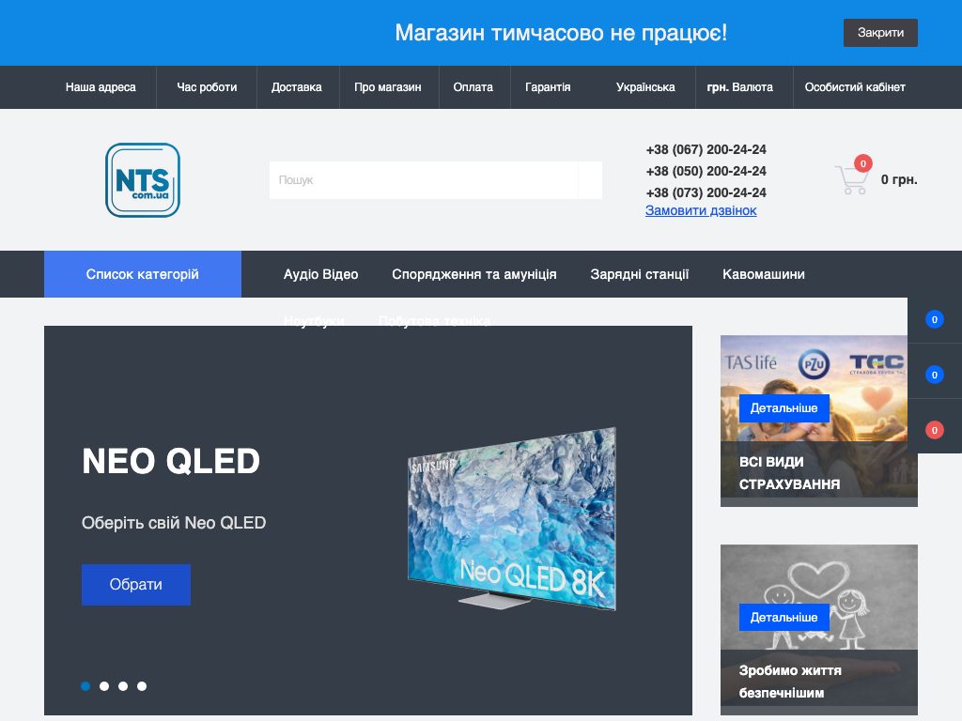Click the search button beside the search field
The image size is (962, 721).
(x=590, y=180)
